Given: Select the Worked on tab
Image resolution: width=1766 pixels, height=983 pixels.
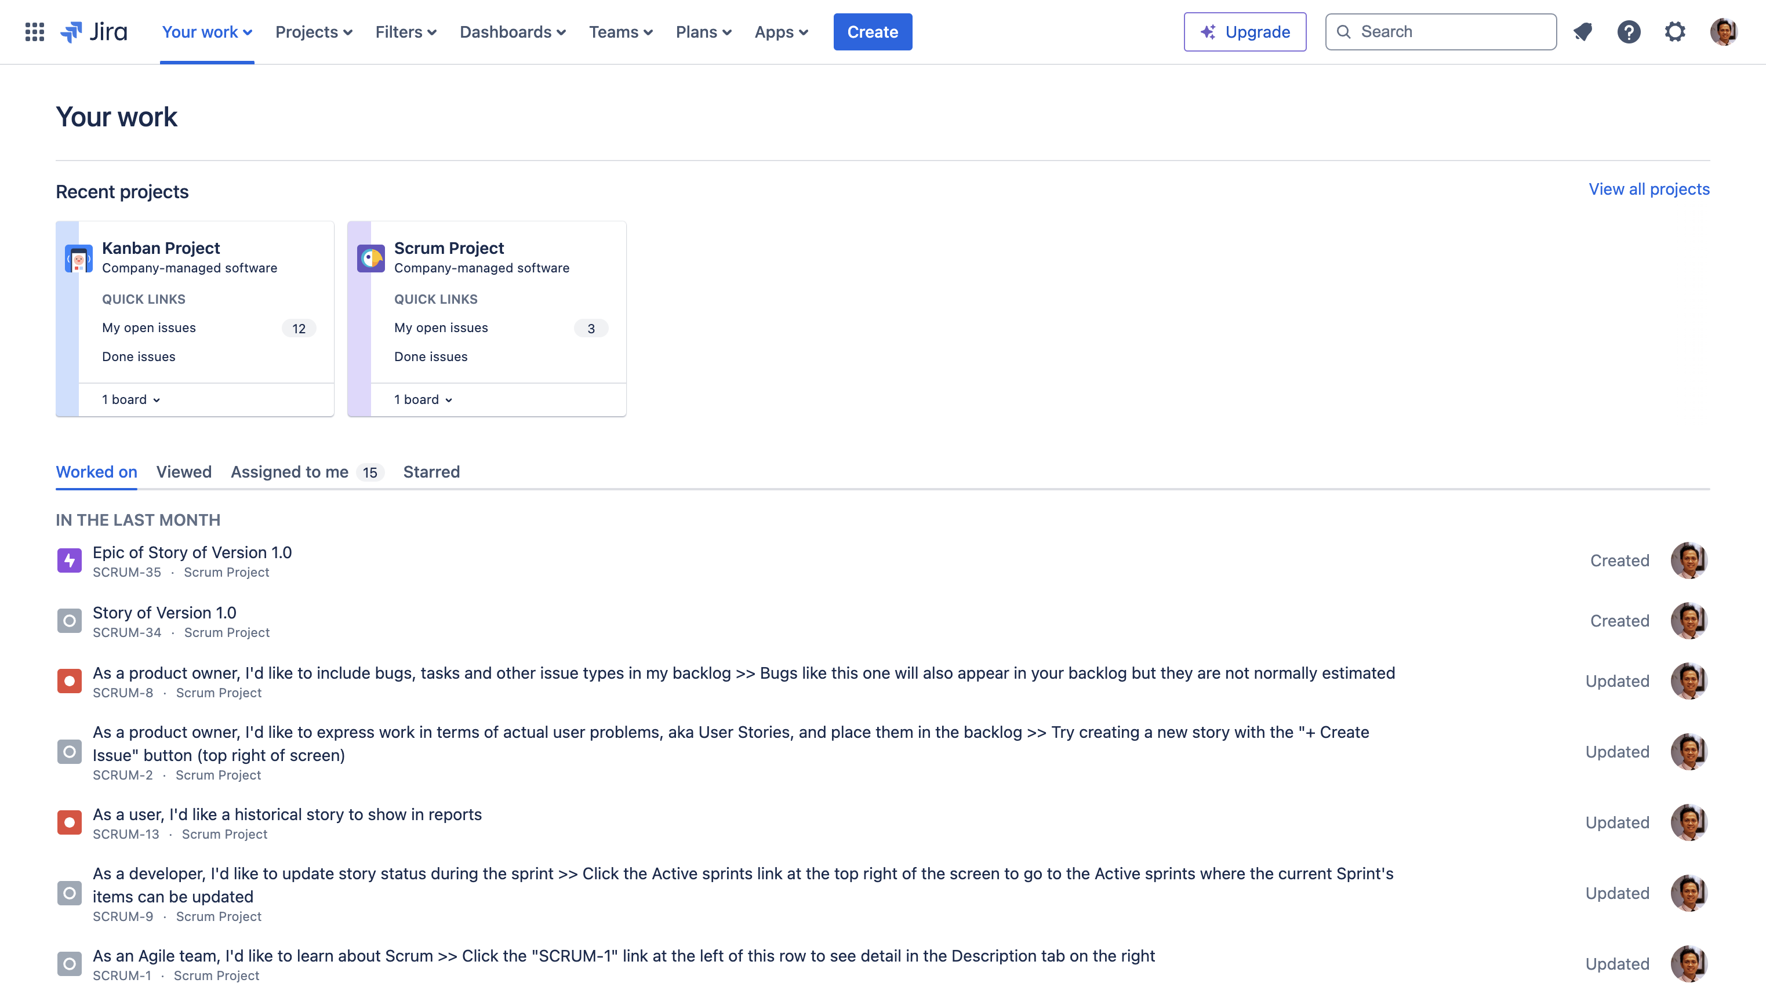Looking at the screenshot, I should click(x=97, y=471).
